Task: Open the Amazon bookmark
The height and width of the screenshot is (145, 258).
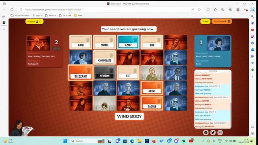Action: pos(51,15)
